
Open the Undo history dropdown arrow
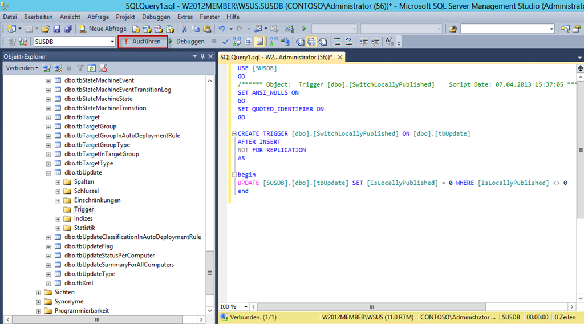231,29
